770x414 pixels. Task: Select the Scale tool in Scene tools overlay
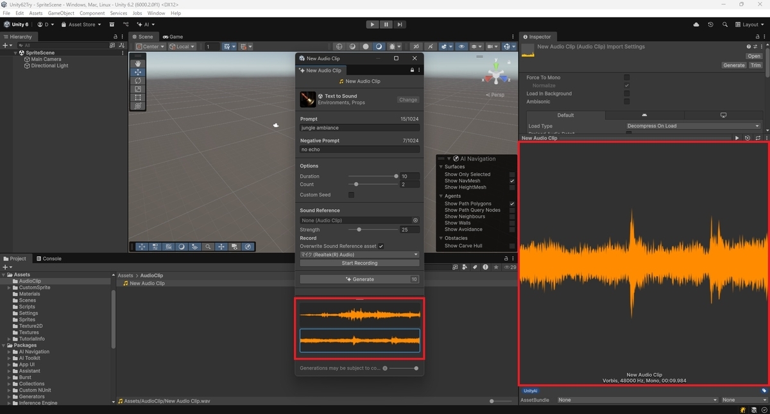[137, 89]
